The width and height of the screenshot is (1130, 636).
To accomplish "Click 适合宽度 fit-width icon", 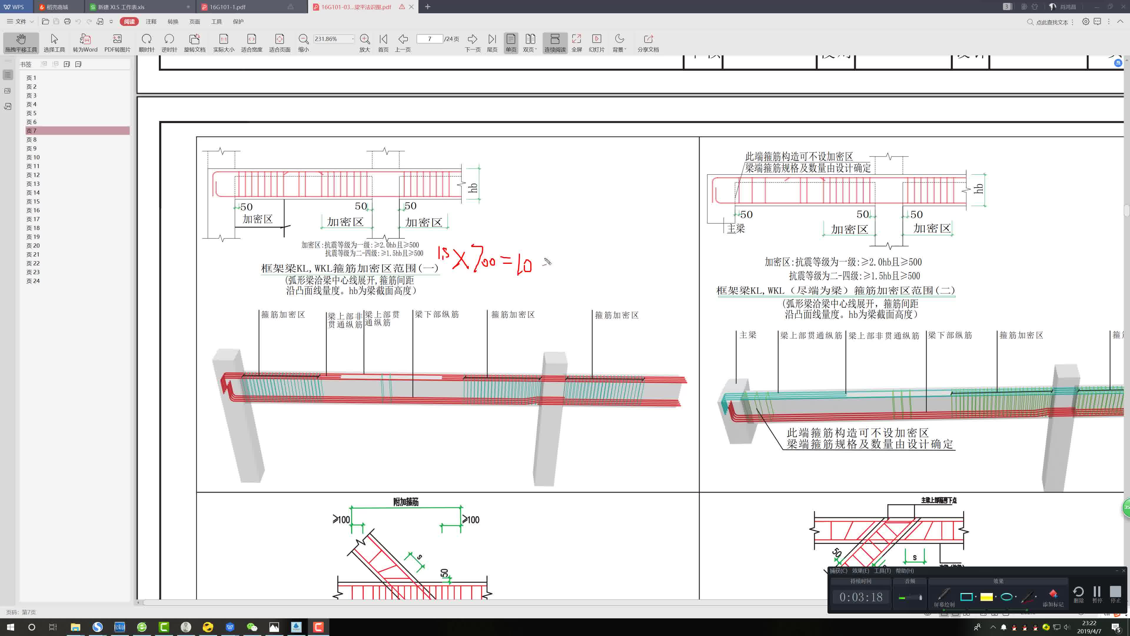I will 251,43.
